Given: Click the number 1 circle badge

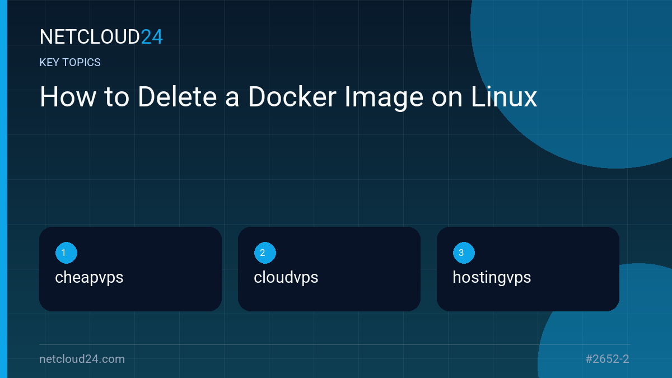Looking at the screenshot, I should [x=66, y=253].
